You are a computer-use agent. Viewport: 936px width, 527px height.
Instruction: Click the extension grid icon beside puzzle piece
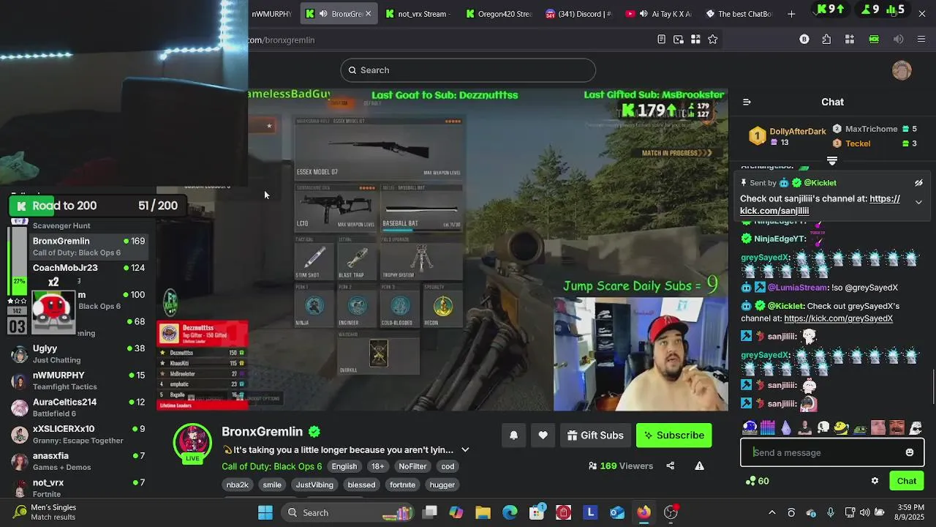pyautogui.click(x=850, y=40)
